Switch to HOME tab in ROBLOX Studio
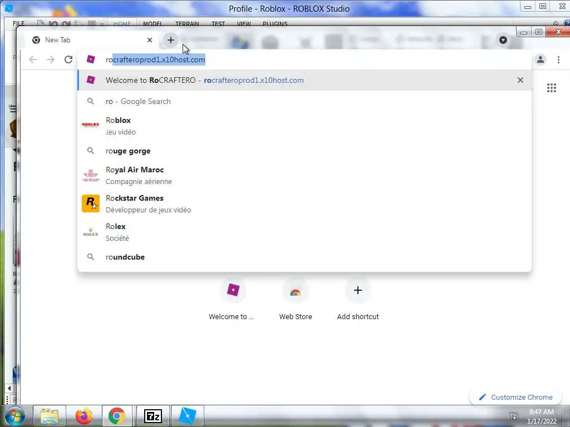This screenshot has height=427, width=570. (x=122, y=23)
